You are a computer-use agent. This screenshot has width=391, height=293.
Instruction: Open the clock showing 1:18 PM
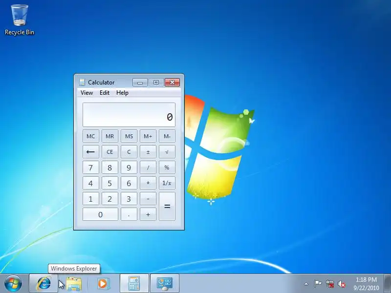[x=366, y=284]
